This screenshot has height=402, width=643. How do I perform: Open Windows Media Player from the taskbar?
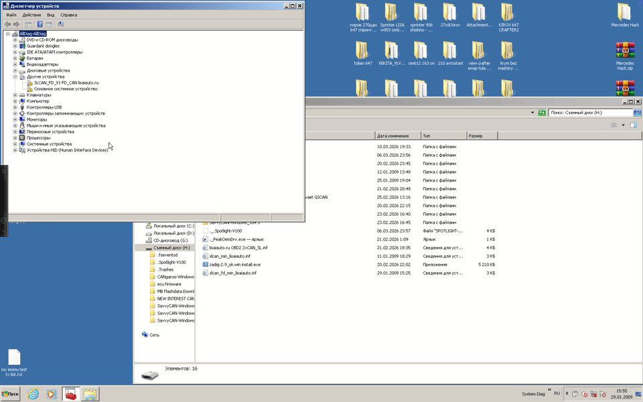pos(52,394)
